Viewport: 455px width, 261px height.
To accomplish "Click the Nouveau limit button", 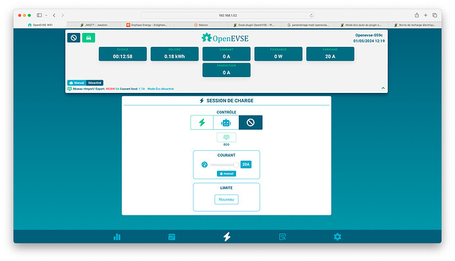I will pyautogui.click(x=226, y=200).
